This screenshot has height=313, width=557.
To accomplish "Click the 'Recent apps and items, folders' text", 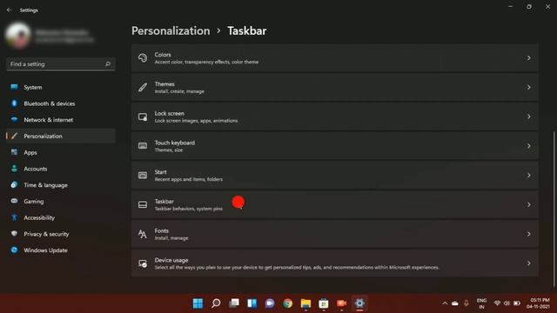I will (x=189, y=180).
